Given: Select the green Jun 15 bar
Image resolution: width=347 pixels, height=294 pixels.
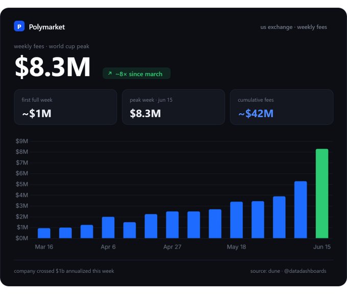Looking at the screenshot, I should click(322, 194).
